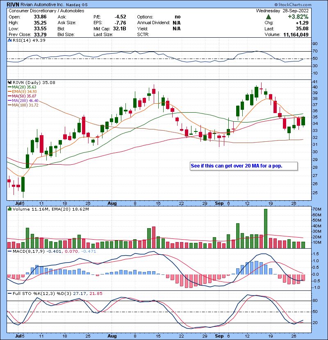Click the 90 level on RSI axis
This screenshot has height=340, width=328.
point(315,43)
